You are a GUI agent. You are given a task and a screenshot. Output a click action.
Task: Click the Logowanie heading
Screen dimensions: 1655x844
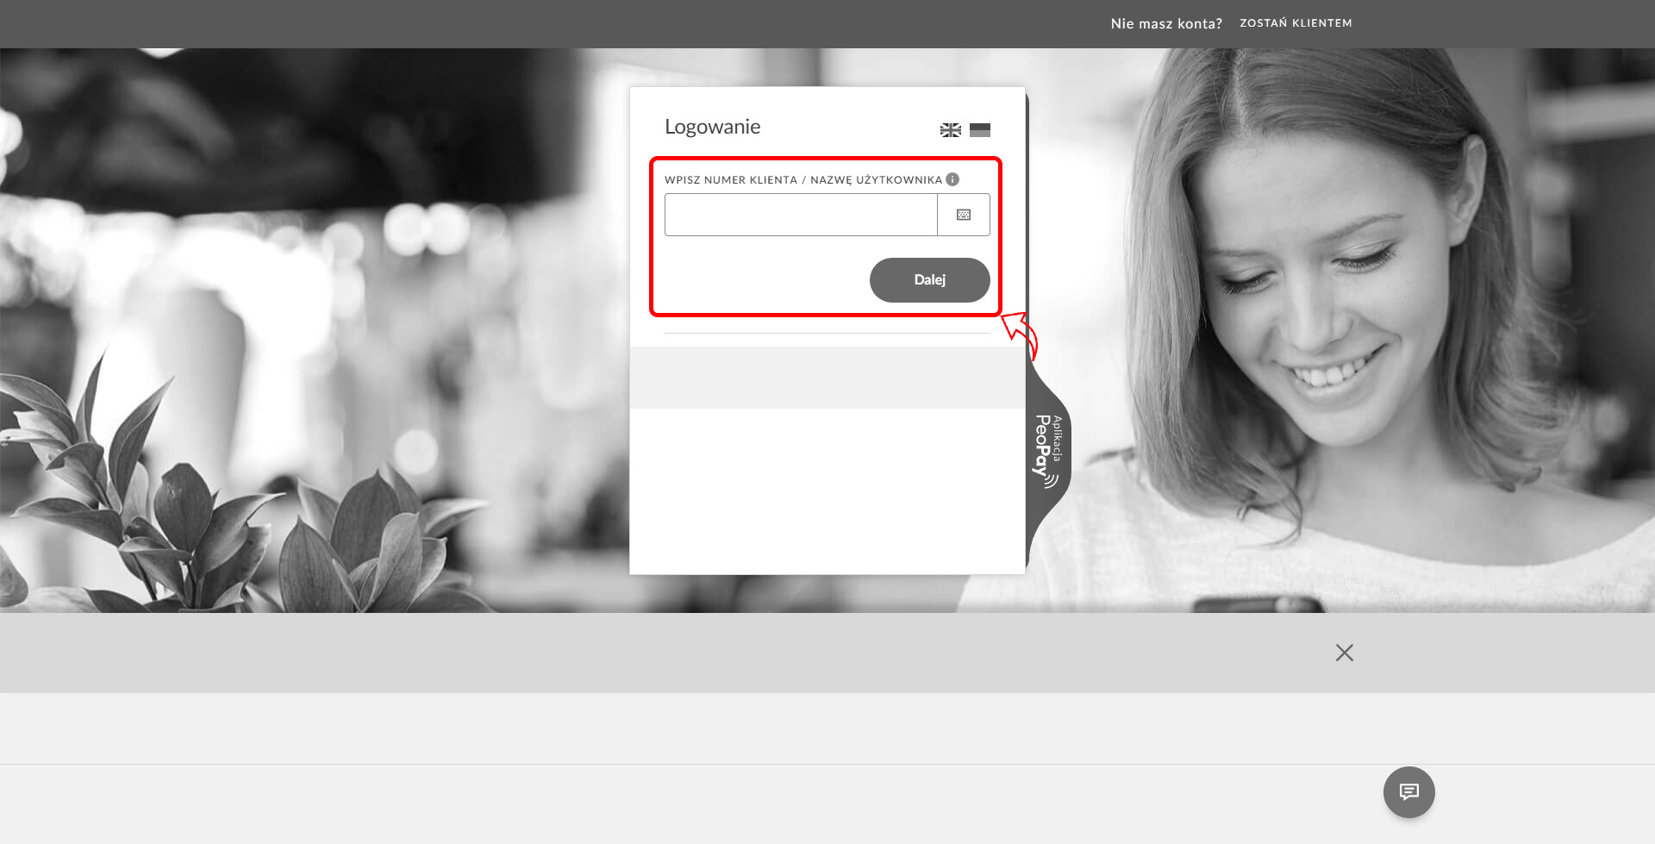712,127
